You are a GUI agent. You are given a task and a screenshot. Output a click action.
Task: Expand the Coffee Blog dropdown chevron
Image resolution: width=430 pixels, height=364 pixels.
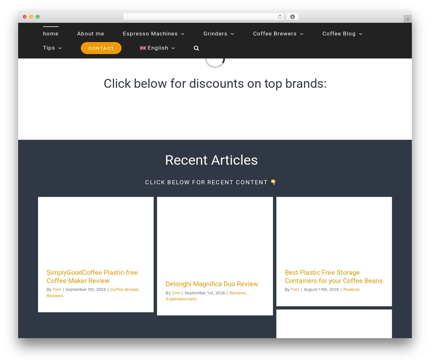click(x=360, y=34)
